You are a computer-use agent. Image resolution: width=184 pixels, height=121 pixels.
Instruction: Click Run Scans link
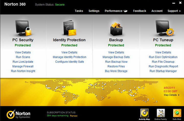click(23, 57)
